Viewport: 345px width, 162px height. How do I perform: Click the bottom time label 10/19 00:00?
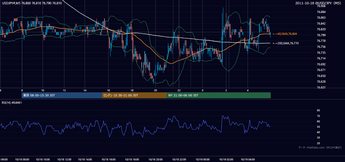point(202,160)
